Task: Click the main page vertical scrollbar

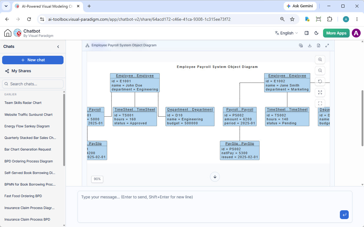Action: (362, 118)
